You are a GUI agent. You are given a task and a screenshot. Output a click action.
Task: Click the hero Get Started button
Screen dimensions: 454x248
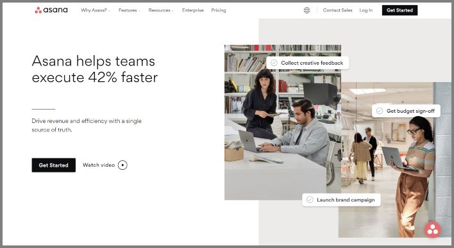click(x=54, y=165)
